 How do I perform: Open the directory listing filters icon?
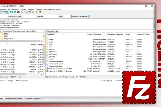pyautogui.click(x=30, y=12)
